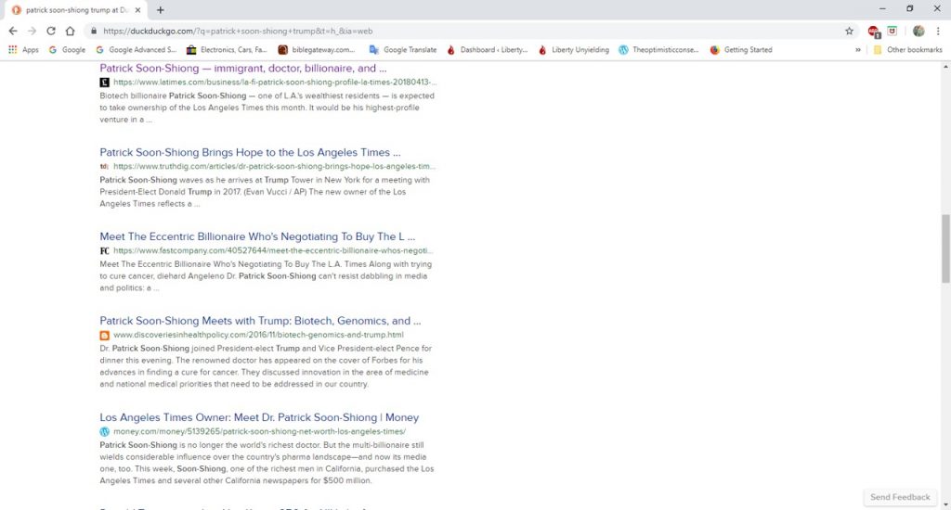This screenshot has width=951, height=510.
Task: Select the patrick soon-shiong trump tab
Action: [x=76, y=10]
